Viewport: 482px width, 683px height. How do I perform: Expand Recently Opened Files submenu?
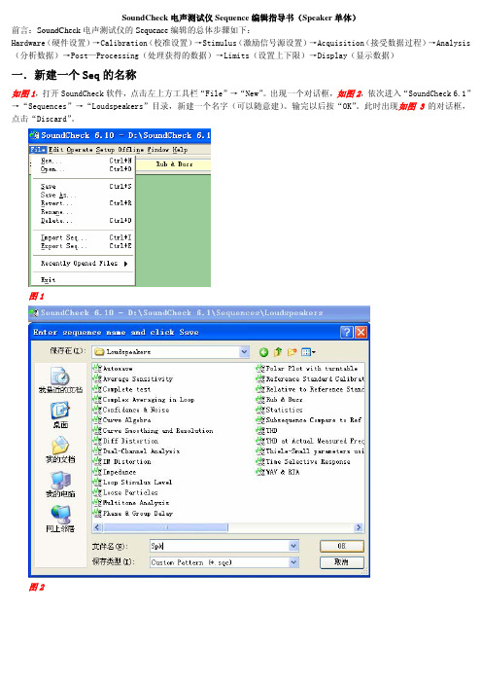point(84,263)
